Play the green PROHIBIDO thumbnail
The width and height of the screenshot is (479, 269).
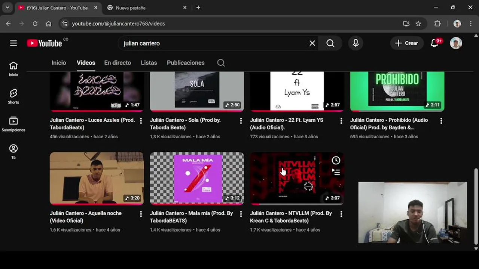point(397,92)
